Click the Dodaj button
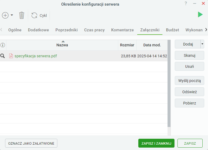 click(188, 44)
